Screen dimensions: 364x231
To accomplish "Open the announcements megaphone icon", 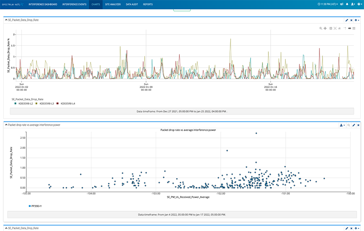I will tap(342, 4).
